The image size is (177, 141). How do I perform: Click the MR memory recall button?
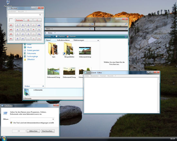(11, 30)
